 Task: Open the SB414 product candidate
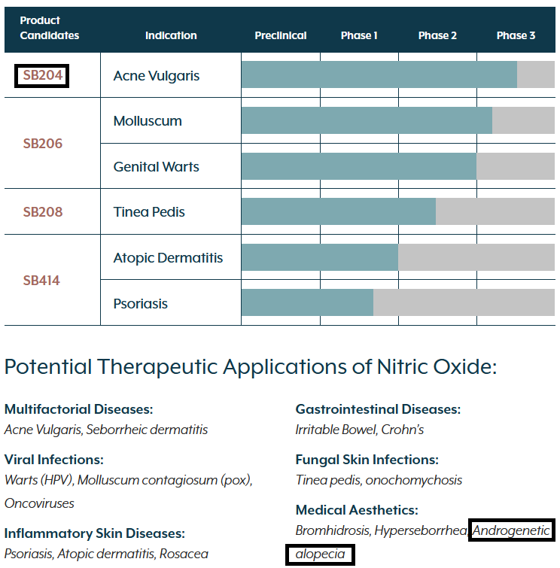tap(41, 281)
